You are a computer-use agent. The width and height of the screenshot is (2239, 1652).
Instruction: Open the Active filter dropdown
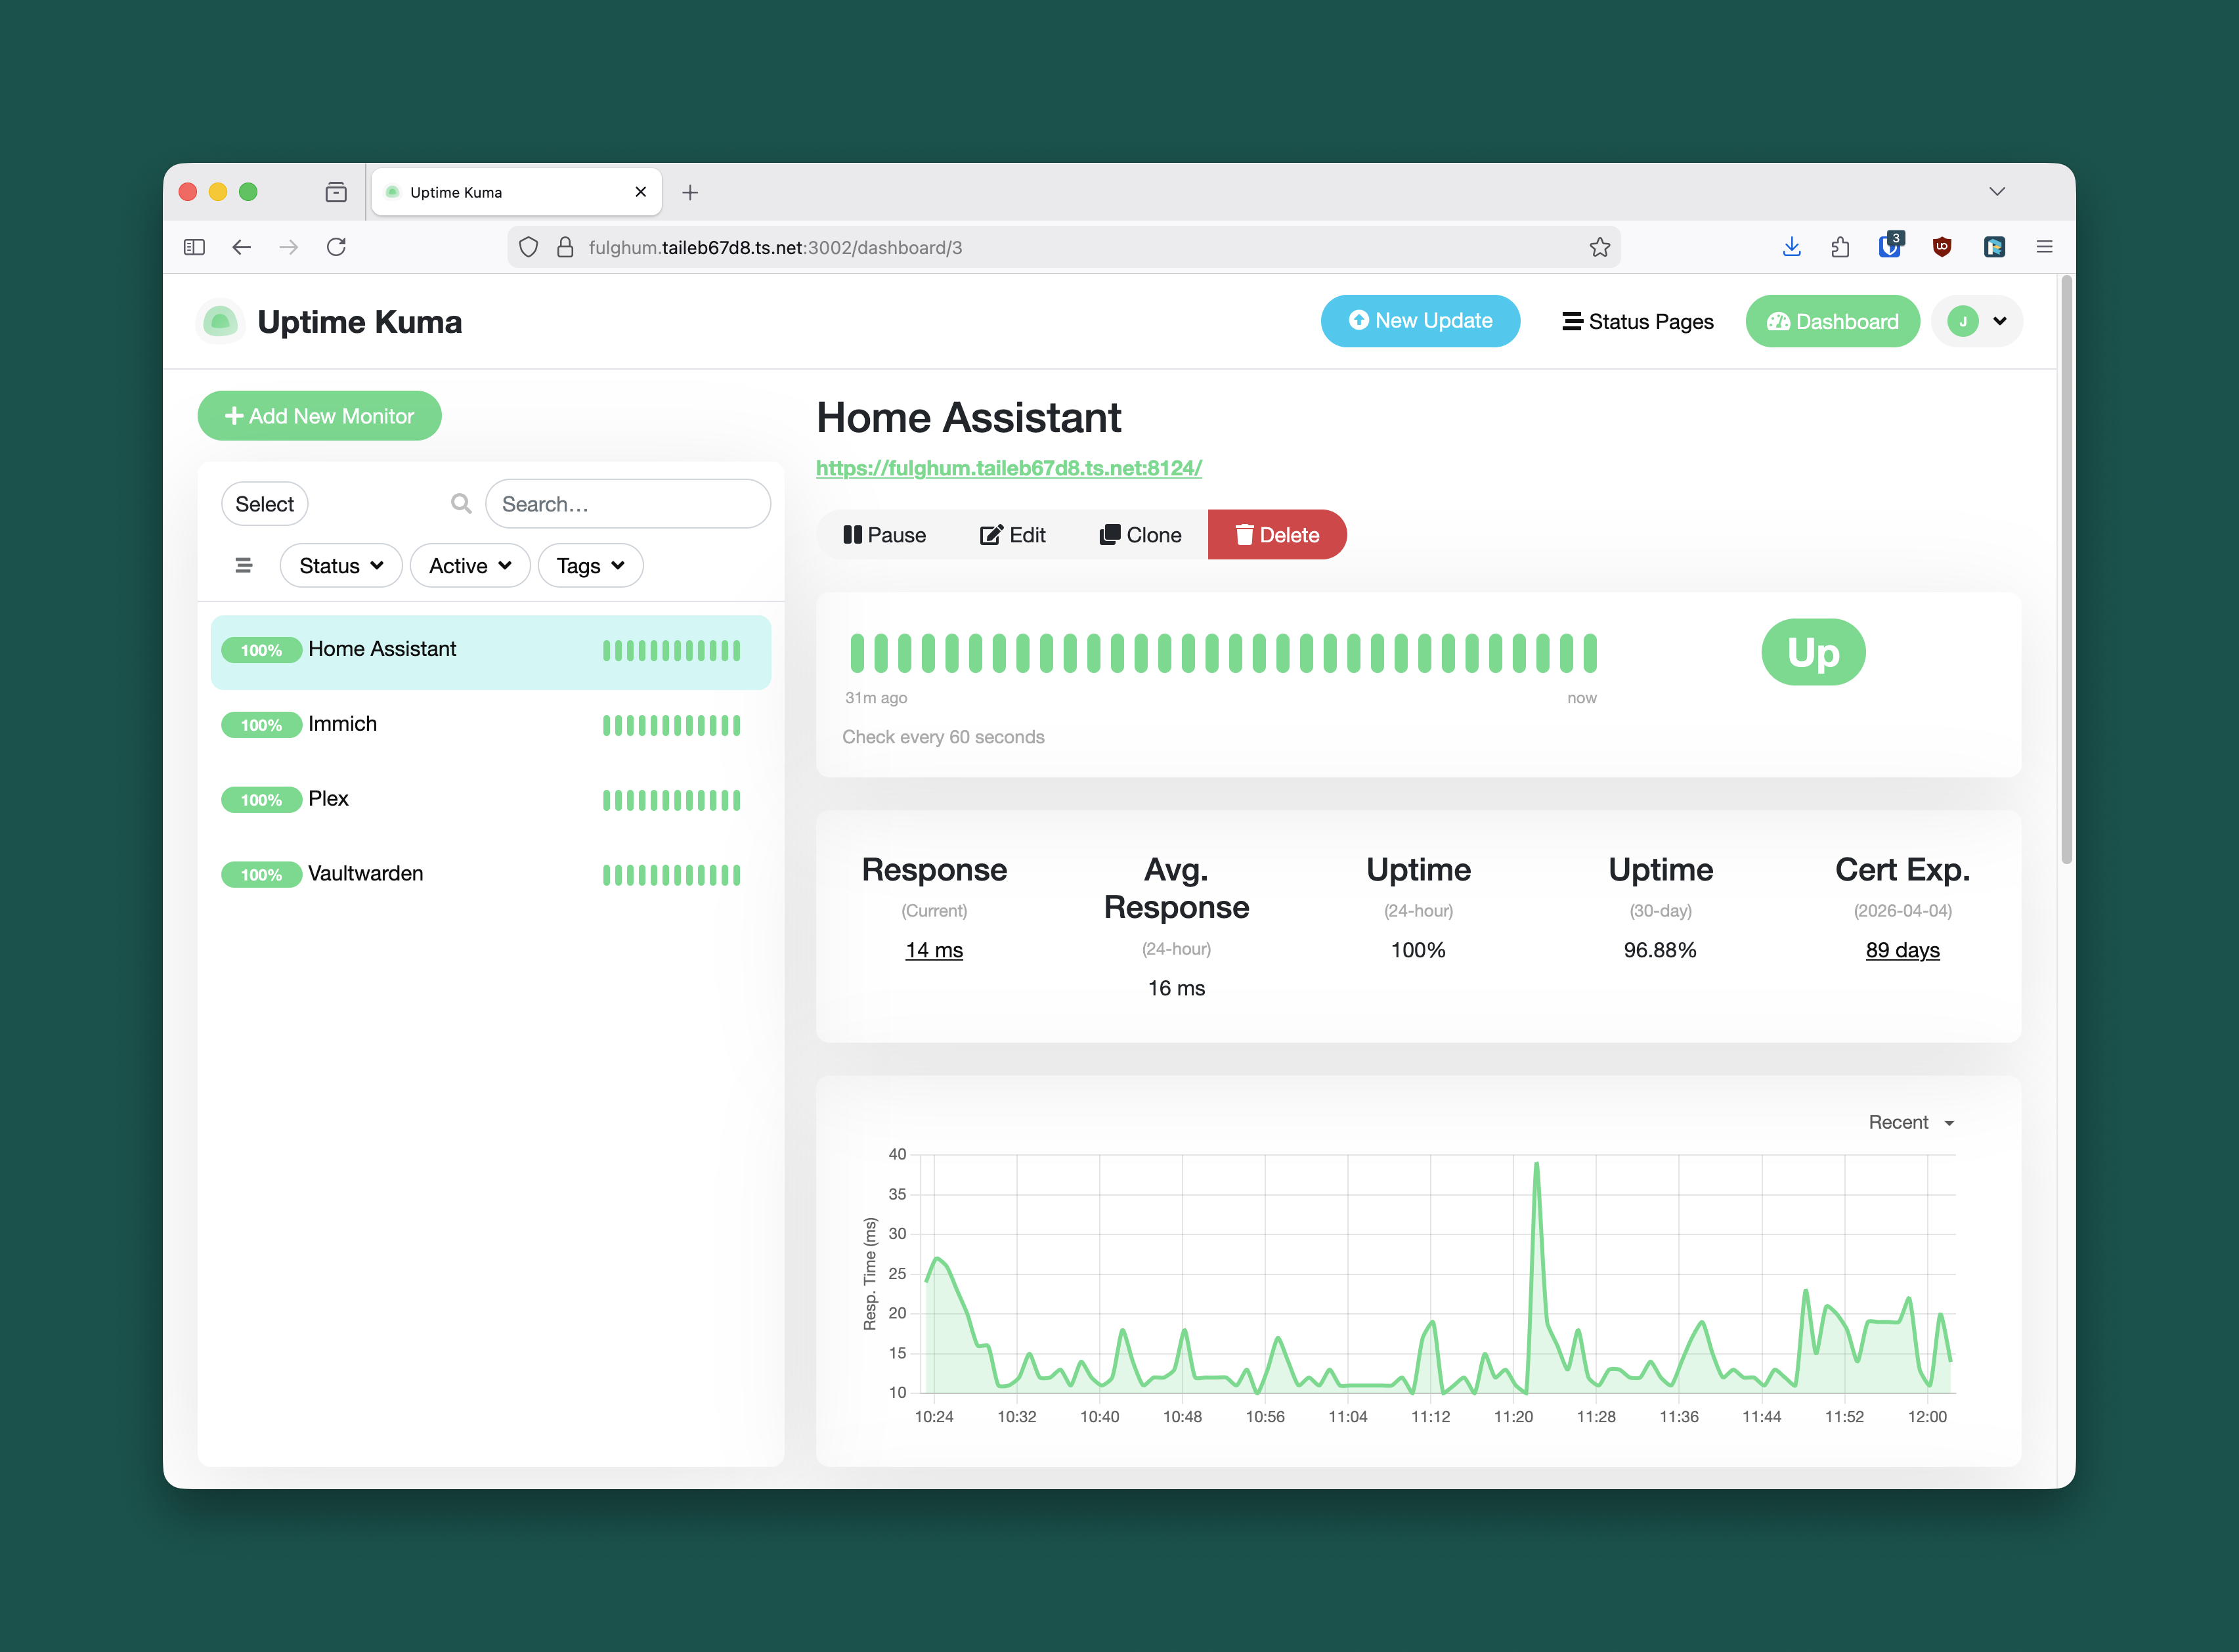[469, 565]
